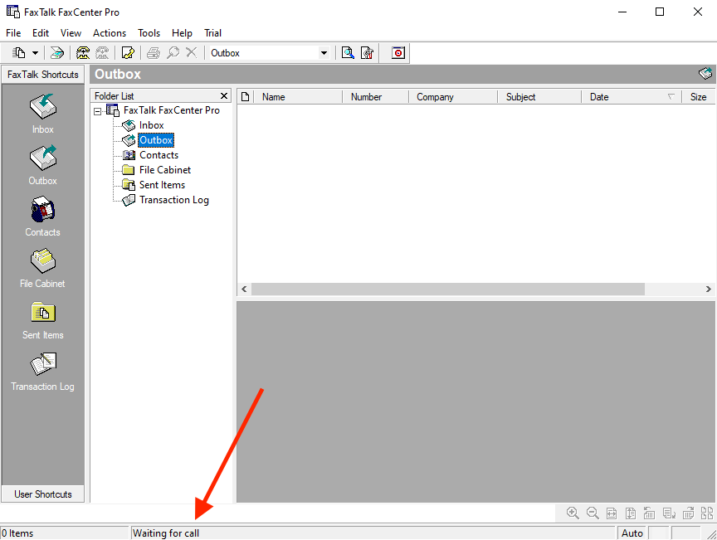Open the New Fax dropdown arrow
The image size is (717, 540).
click(x=35, y=53)
